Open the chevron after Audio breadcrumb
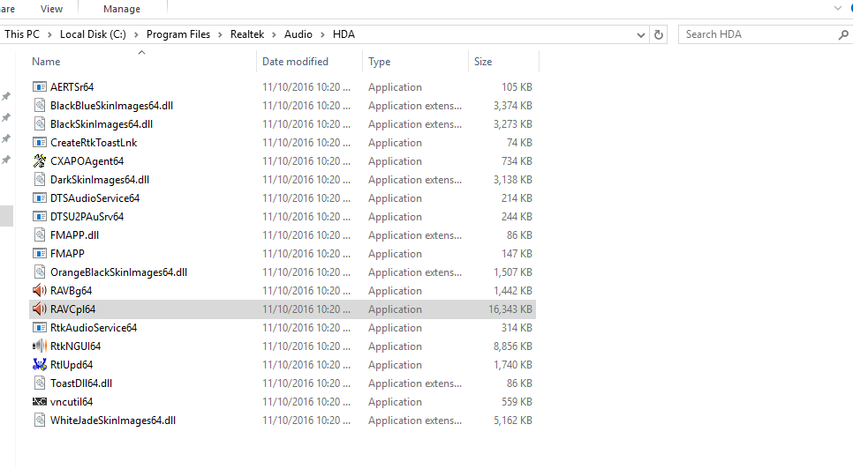The image size is (853, 469). tap(322, 34)
